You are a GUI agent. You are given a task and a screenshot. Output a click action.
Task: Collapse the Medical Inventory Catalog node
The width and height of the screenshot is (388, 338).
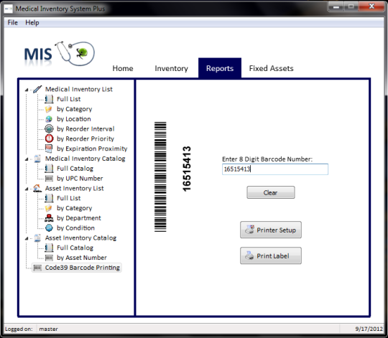tap(27, 159)
